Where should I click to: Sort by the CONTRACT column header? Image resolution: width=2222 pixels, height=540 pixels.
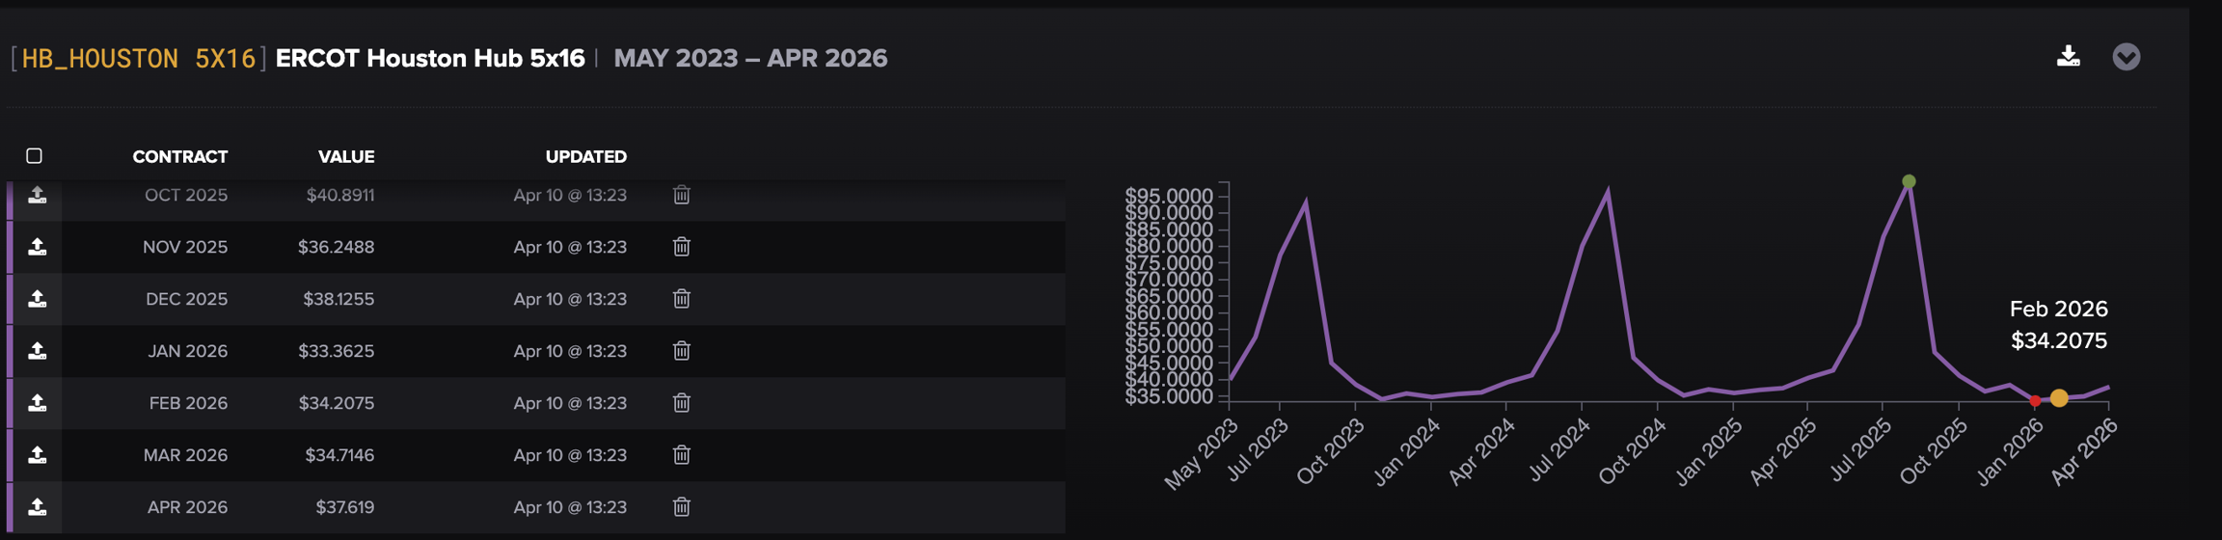coord(179,156)
